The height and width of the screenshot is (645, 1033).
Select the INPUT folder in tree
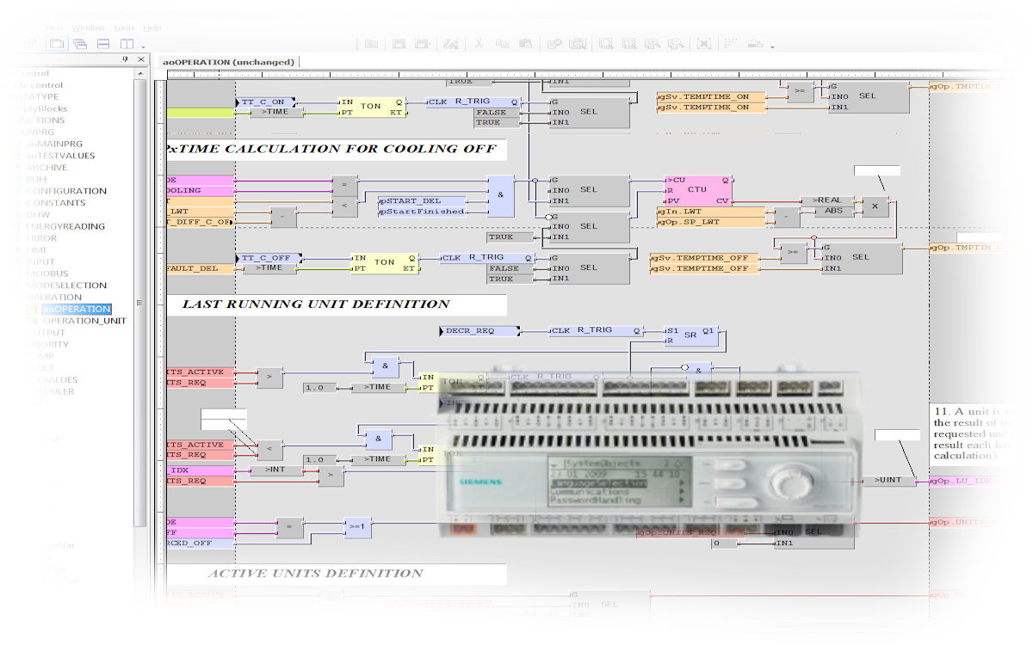point(40,261)
